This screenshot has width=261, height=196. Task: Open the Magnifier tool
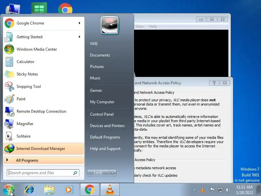[43, 124]
